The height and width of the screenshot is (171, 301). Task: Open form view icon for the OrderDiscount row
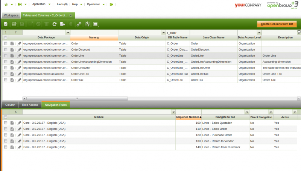click(x=12, y=49)
